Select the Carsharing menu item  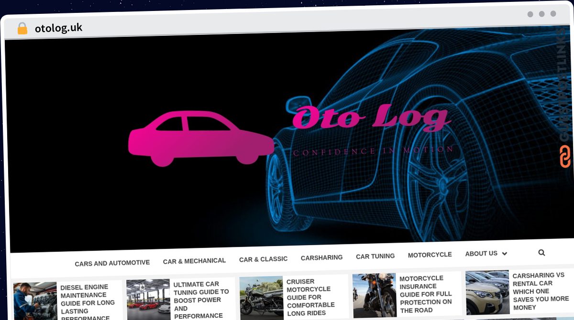(x=321, y=257)
